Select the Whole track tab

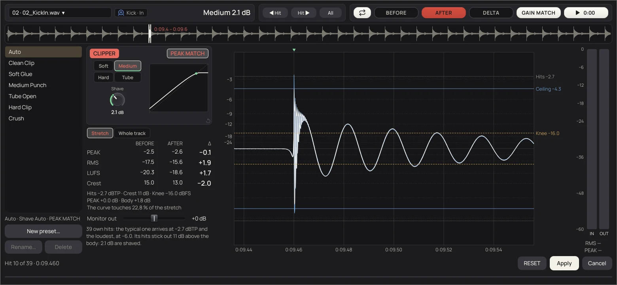[132, 133]
